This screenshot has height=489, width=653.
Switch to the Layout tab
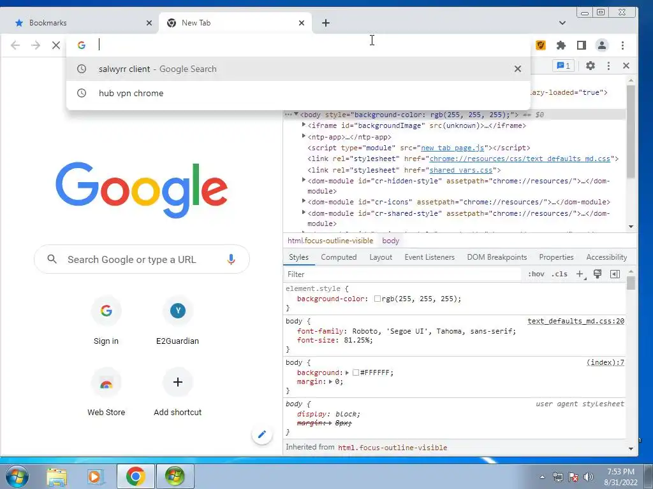pyautogui.click(x=381, y=257)
